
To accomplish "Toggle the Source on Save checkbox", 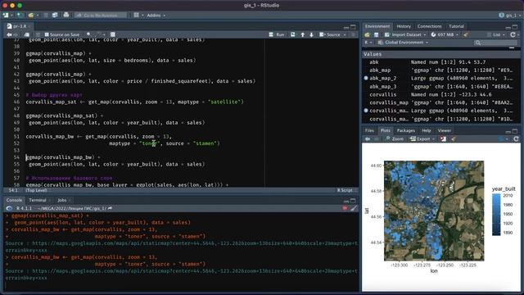I will click(47, 34).
